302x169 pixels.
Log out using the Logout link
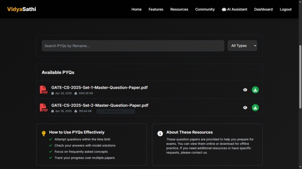click(x=286, y=9)
